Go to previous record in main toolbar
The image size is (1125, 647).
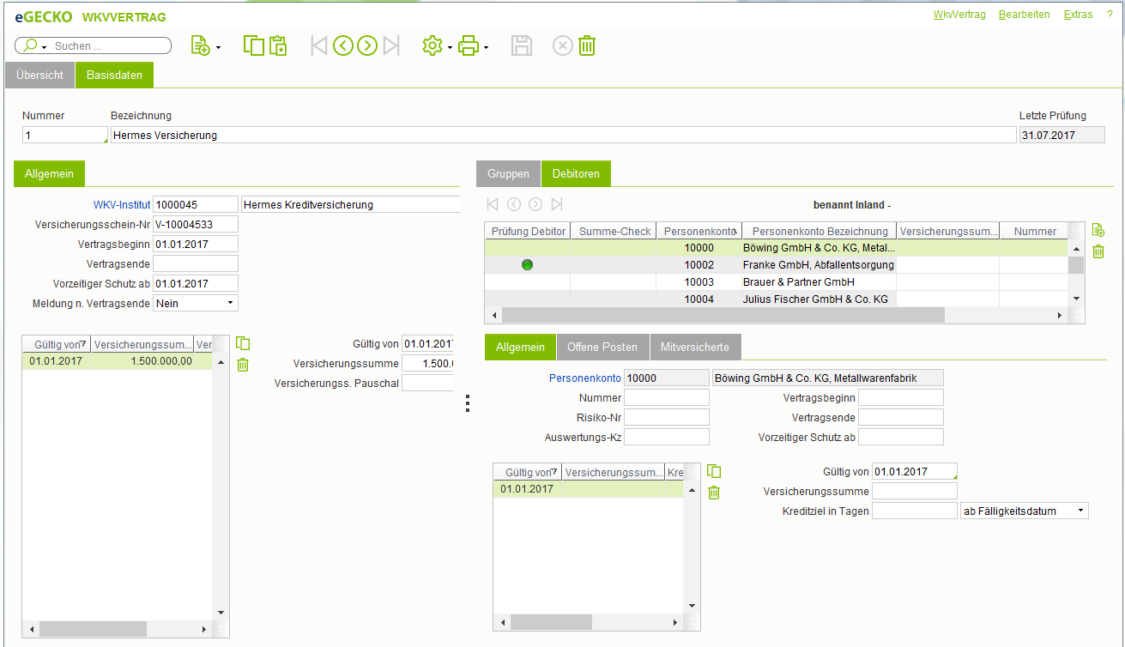pyautogui.click(x=343, y=46)
